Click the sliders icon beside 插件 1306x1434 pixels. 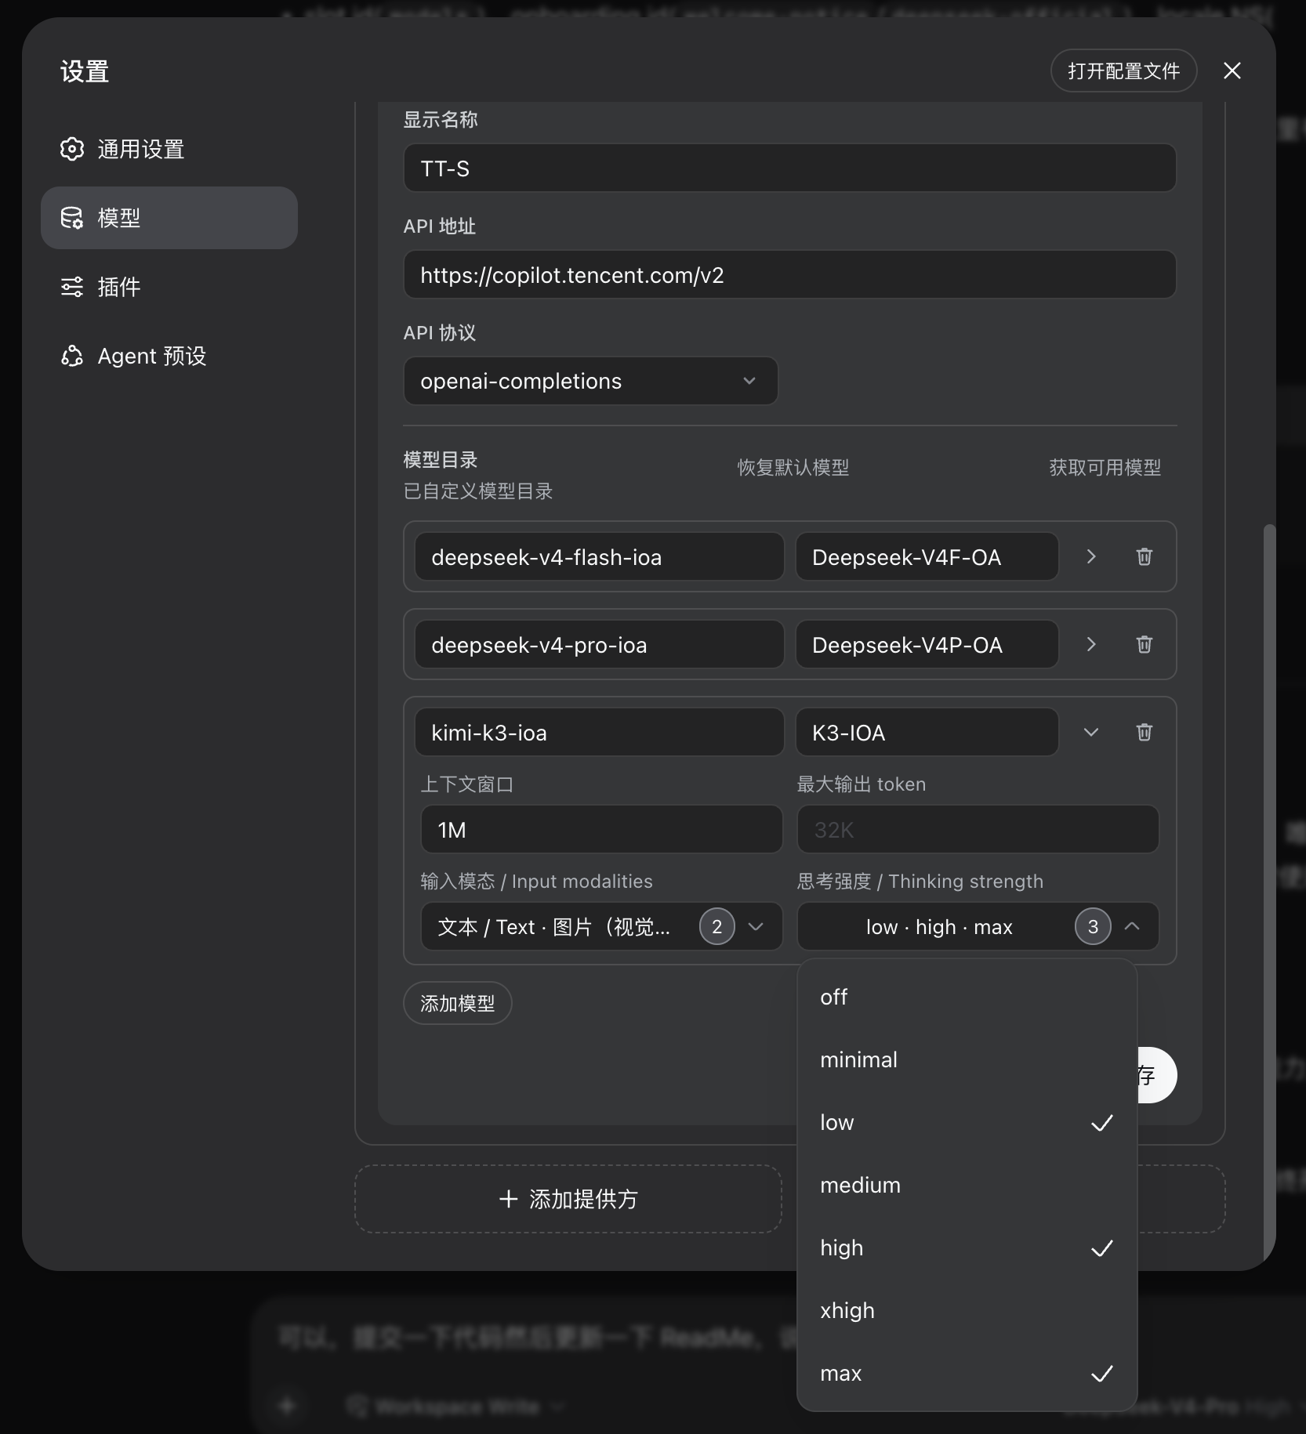click(x=72, y=287)
